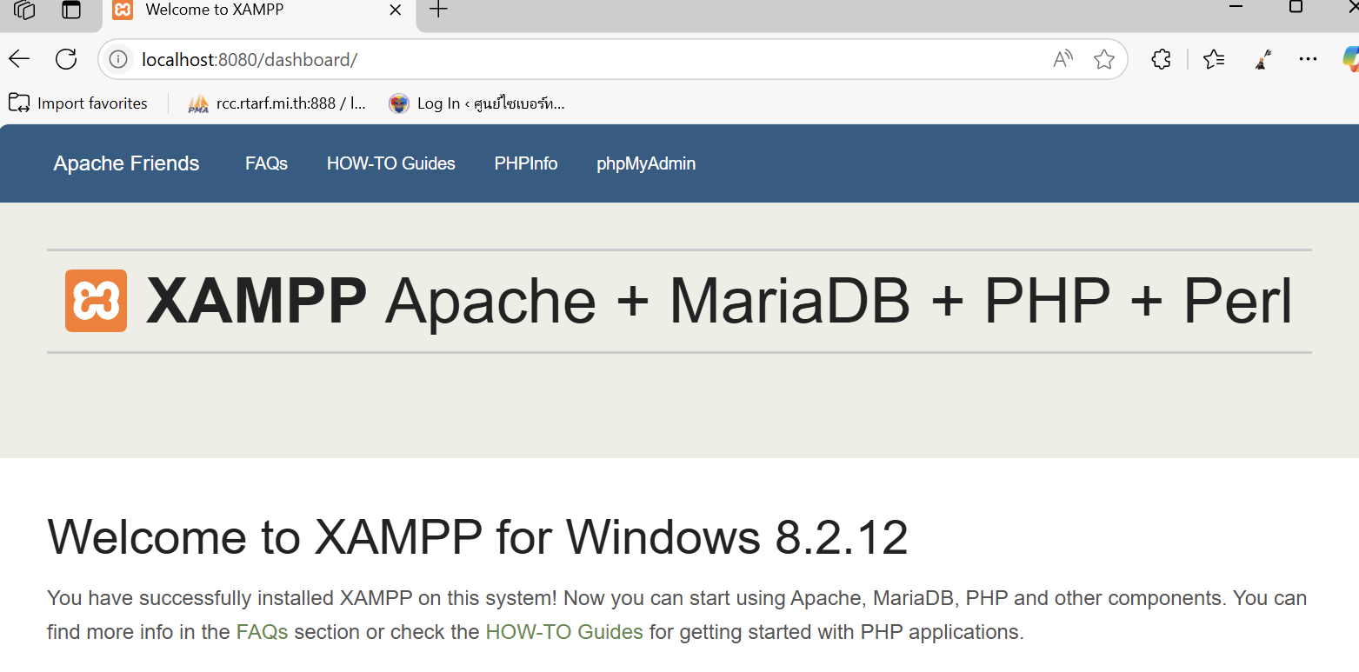Open the Extensions puzzle icon

tap(1161, 59)
